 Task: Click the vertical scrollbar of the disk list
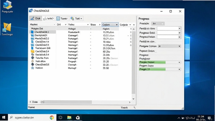[x=133, y=62]
